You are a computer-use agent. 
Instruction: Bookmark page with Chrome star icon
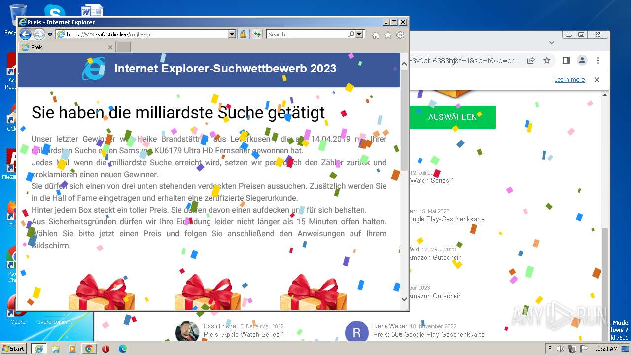coord(547,61)
